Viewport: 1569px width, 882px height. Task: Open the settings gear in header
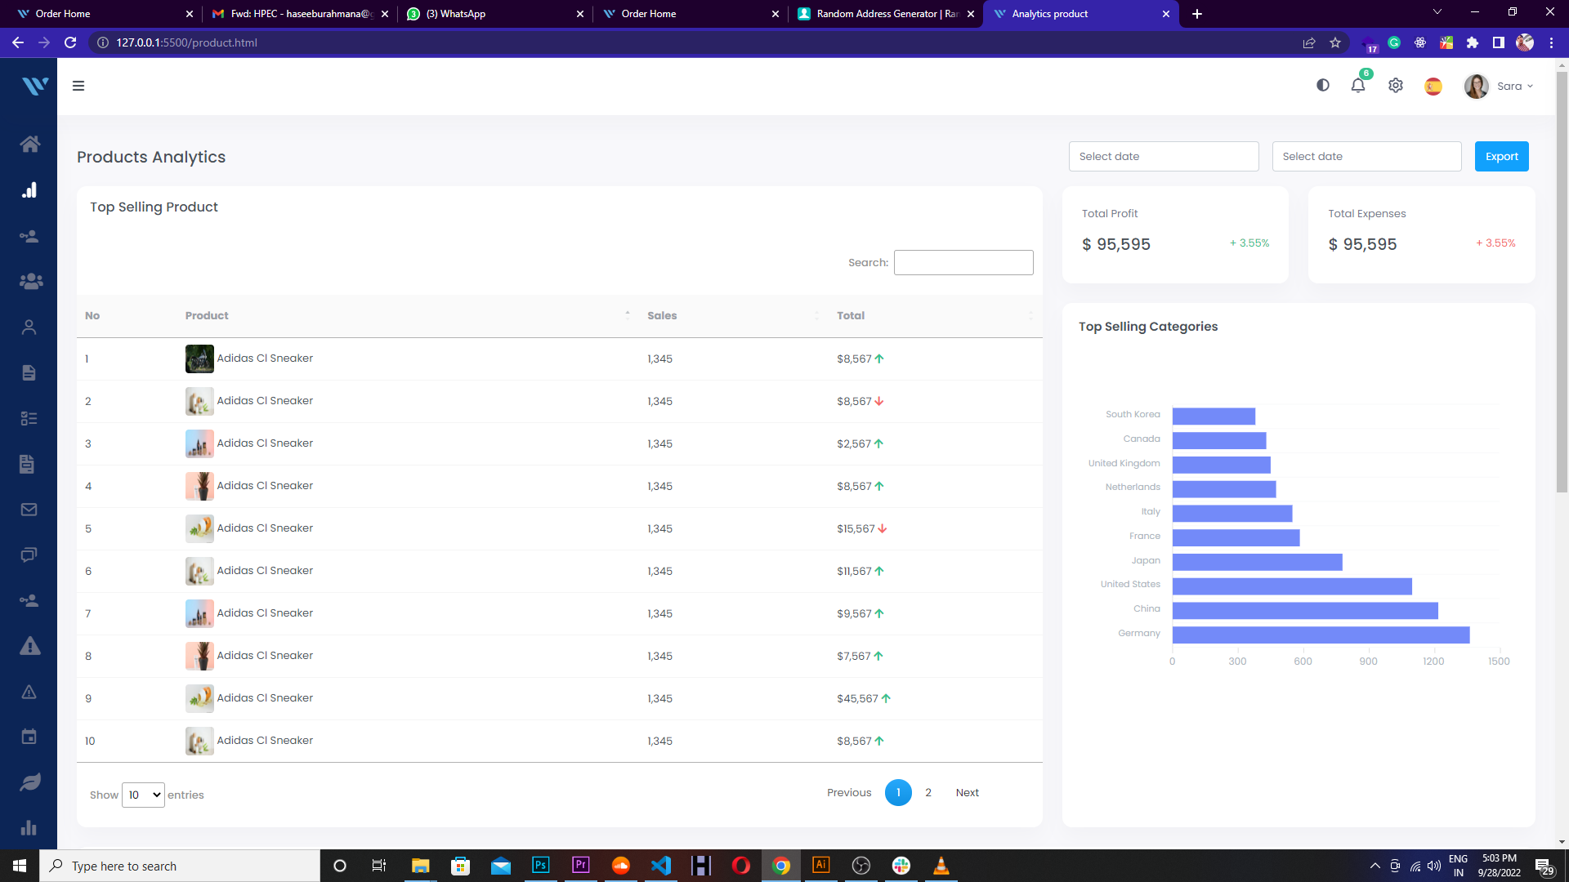pyautogui.click(x=1396, y=86)
